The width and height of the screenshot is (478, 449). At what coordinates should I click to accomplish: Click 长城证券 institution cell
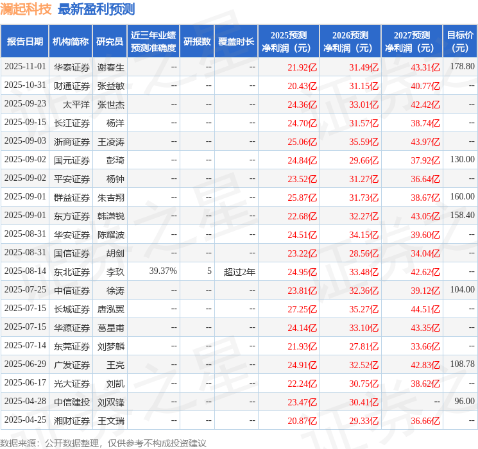(72, 309)
